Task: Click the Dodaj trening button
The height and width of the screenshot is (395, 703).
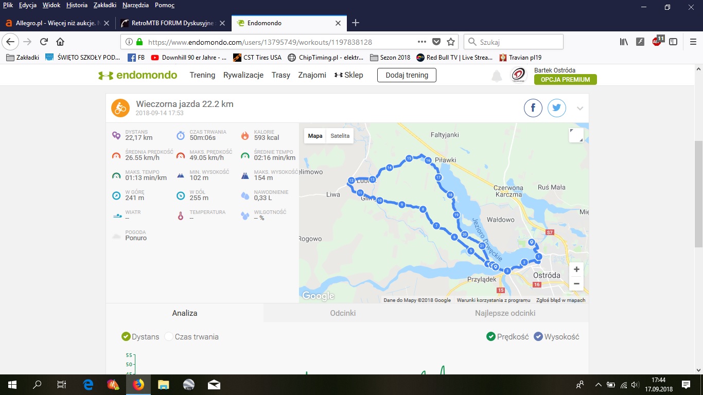Action: point(407,75)
